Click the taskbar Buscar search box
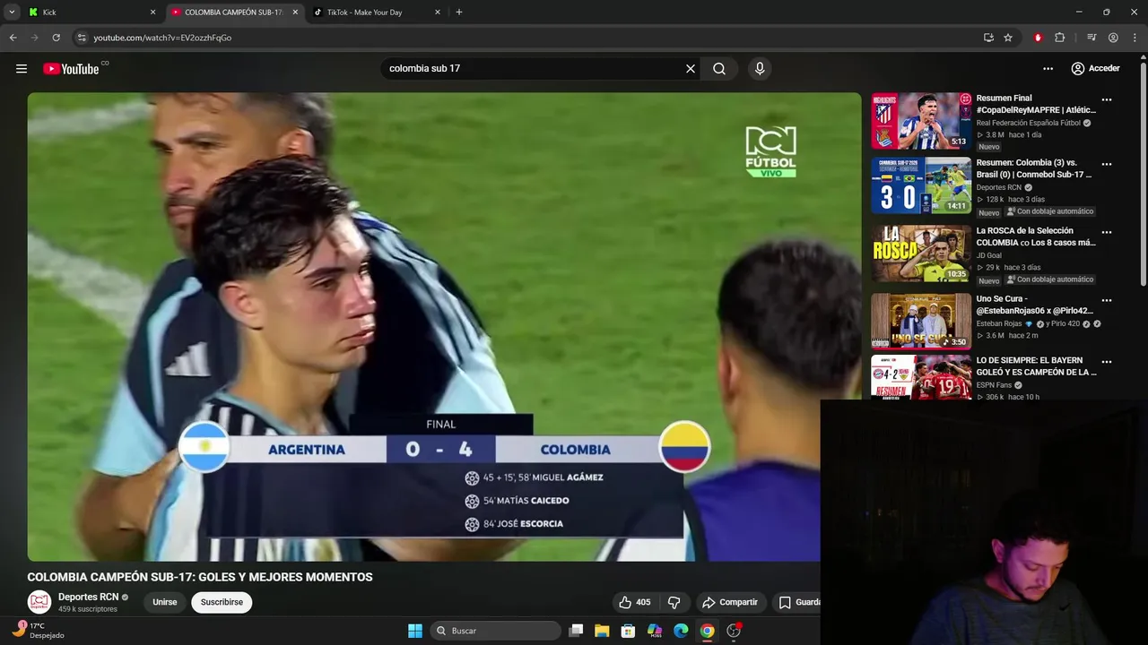This screenshot has height=645, width=1148. pyautogui.click(x=495, y=631)
